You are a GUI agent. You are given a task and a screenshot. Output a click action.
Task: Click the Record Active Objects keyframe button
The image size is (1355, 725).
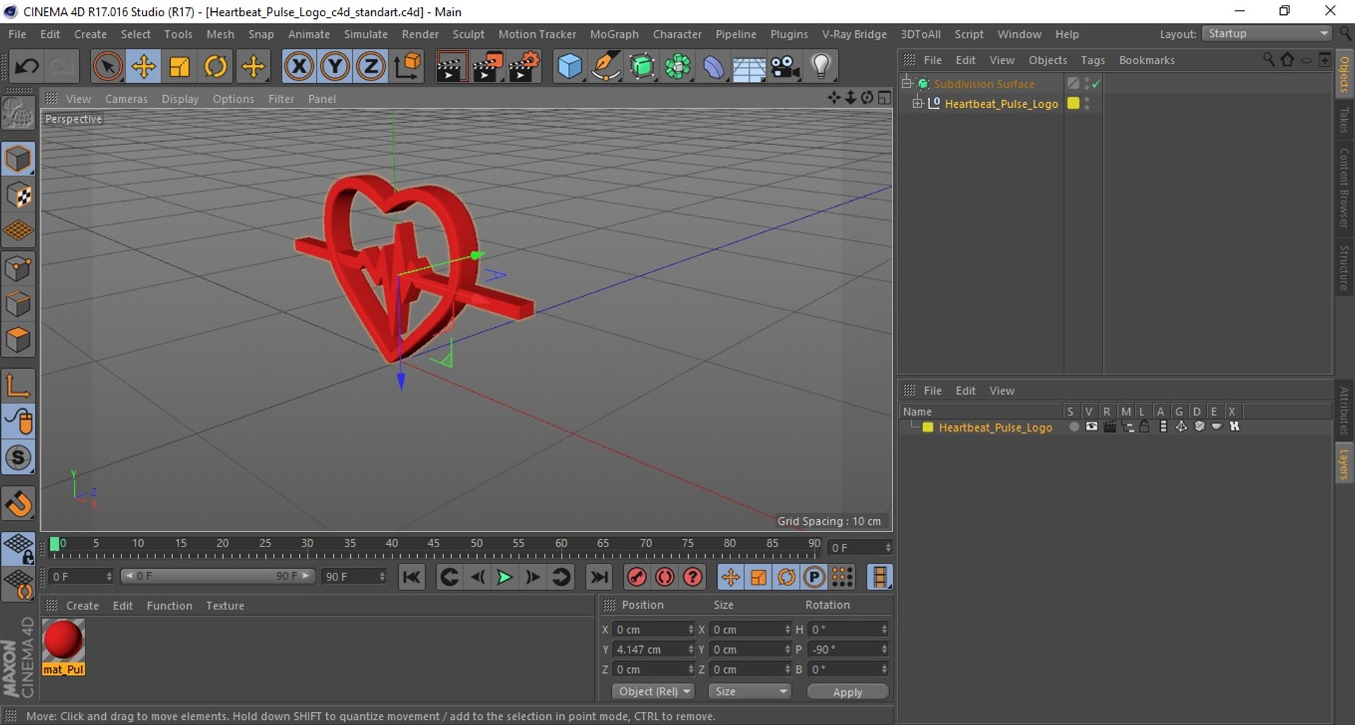click(x=637, y=577)
